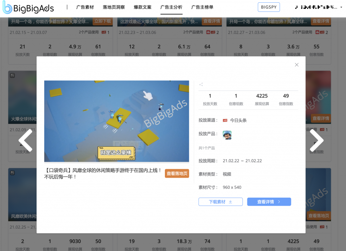Click 立即下载 on first background card
This screenshot has width=346, height=251.
click(103, 21)
